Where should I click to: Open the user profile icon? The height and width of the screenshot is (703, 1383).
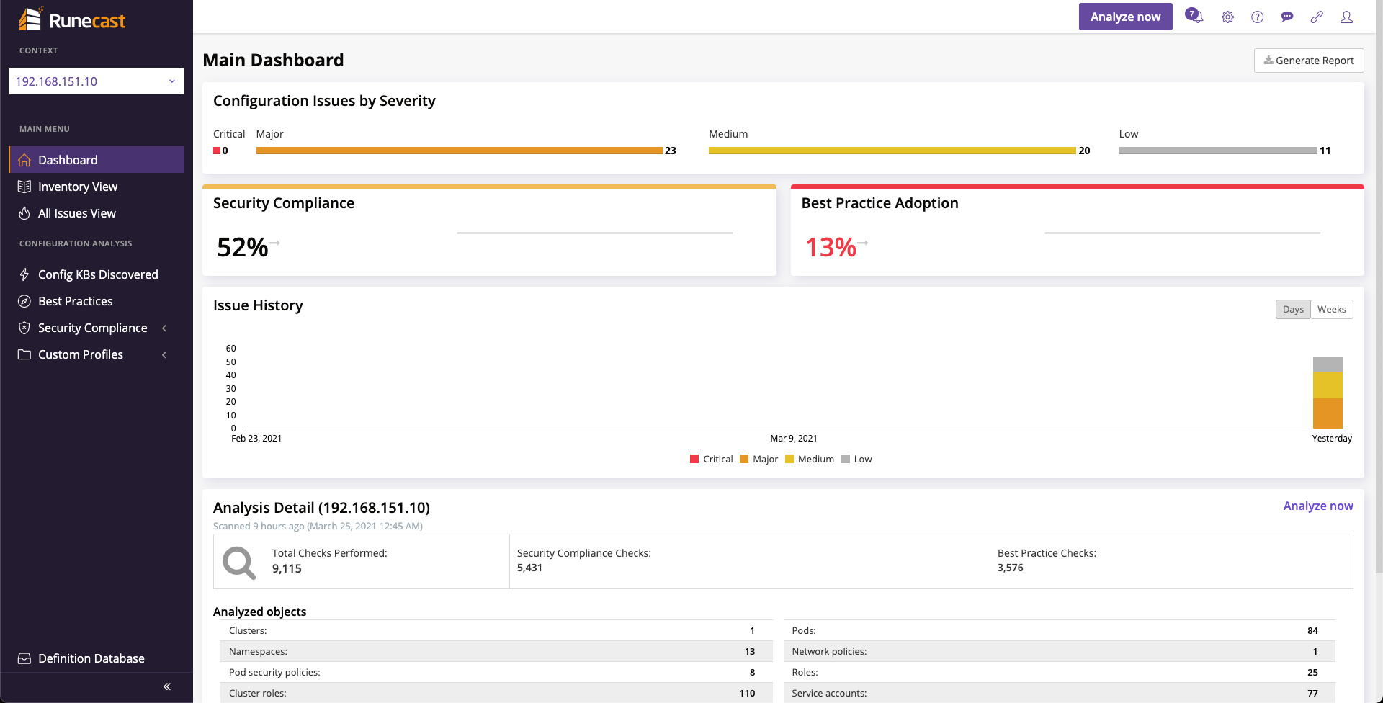[x=1346, y=17]
